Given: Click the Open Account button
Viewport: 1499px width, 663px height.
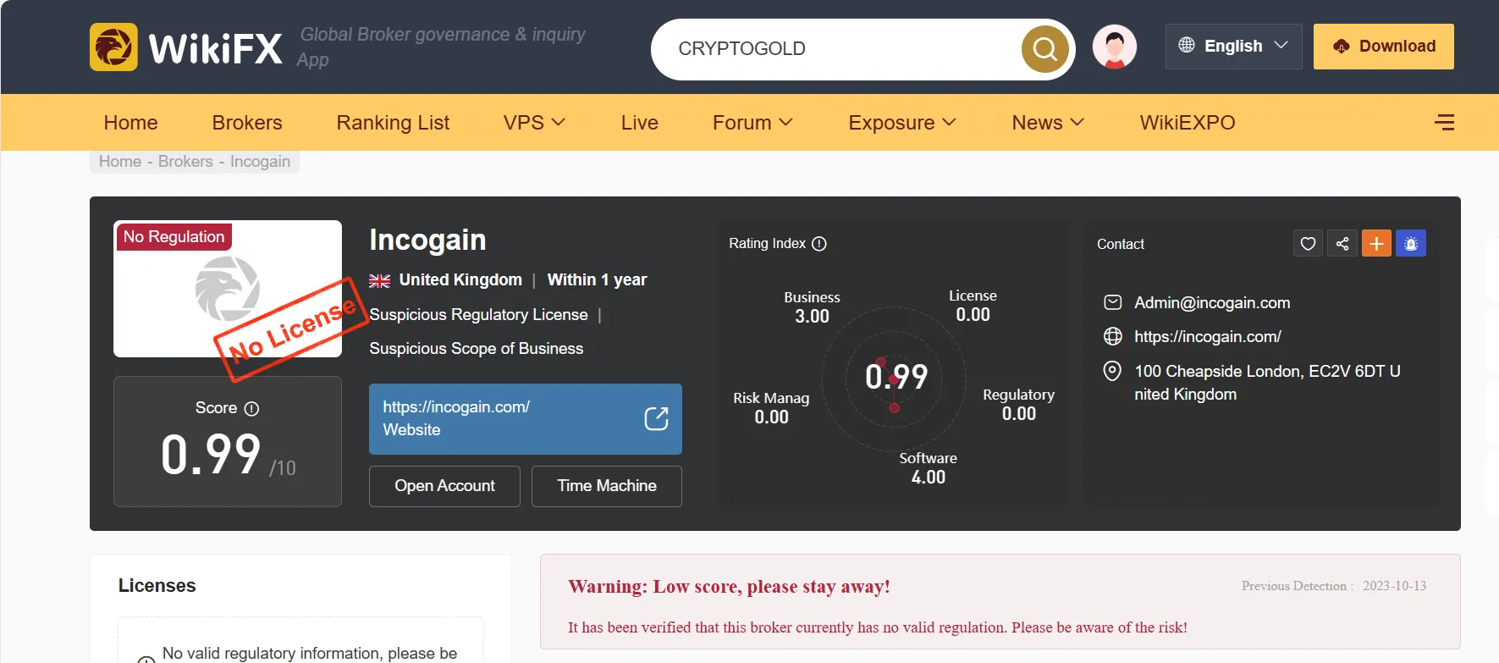Looking at the screenshot, I should tap(444, 486).
